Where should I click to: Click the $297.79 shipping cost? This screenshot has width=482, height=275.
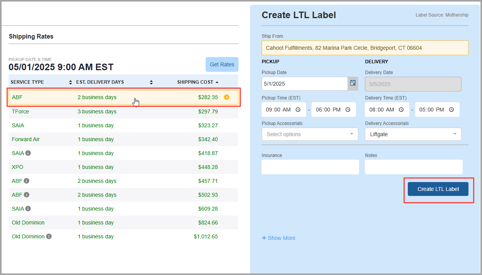(x=208, y=111)
